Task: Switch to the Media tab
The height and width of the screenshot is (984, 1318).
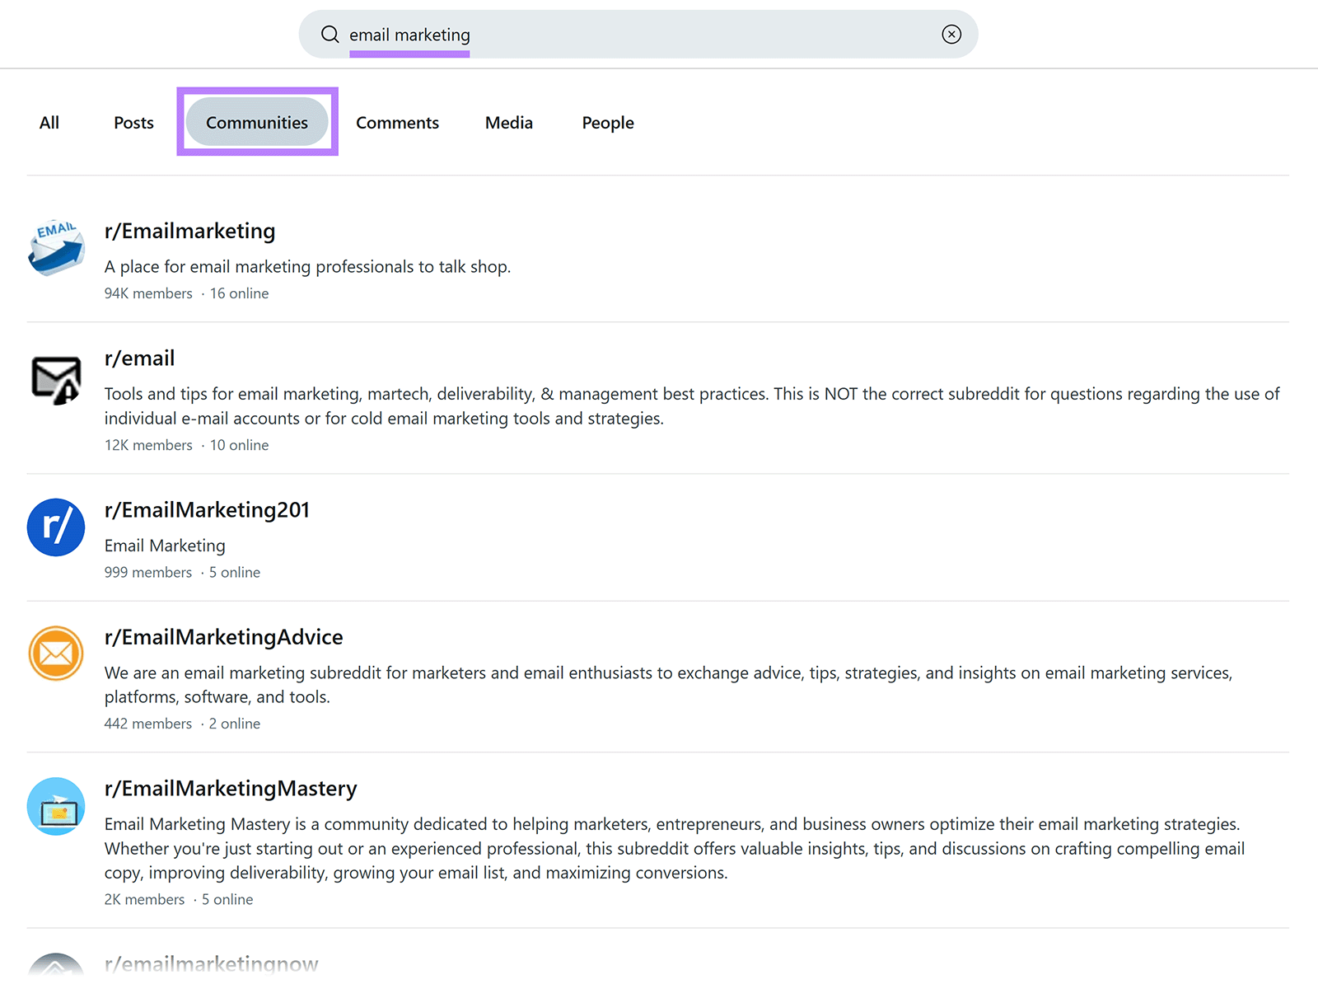Action: [x=508, y=122]
